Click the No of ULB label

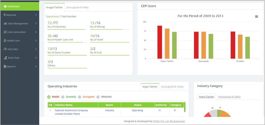[96, 53]
